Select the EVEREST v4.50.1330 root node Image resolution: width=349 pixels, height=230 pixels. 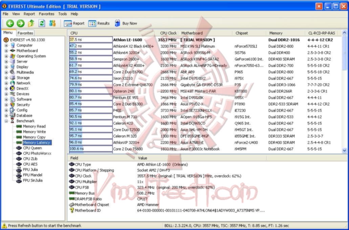[x=27, y=40]
